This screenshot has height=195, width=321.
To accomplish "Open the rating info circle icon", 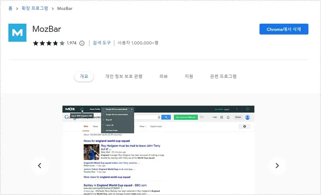I will [82, 43].
